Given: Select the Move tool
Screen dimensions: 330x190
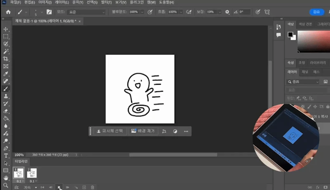Looking at the screenshot, I should tap(6, 29).
